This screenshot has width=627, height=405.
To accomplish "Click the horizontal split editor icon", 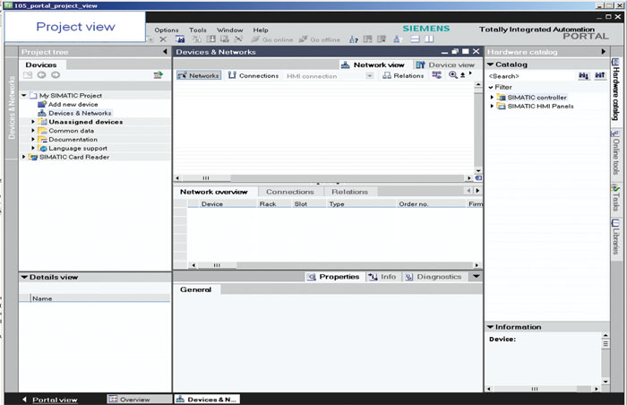I will pos(416,39).
